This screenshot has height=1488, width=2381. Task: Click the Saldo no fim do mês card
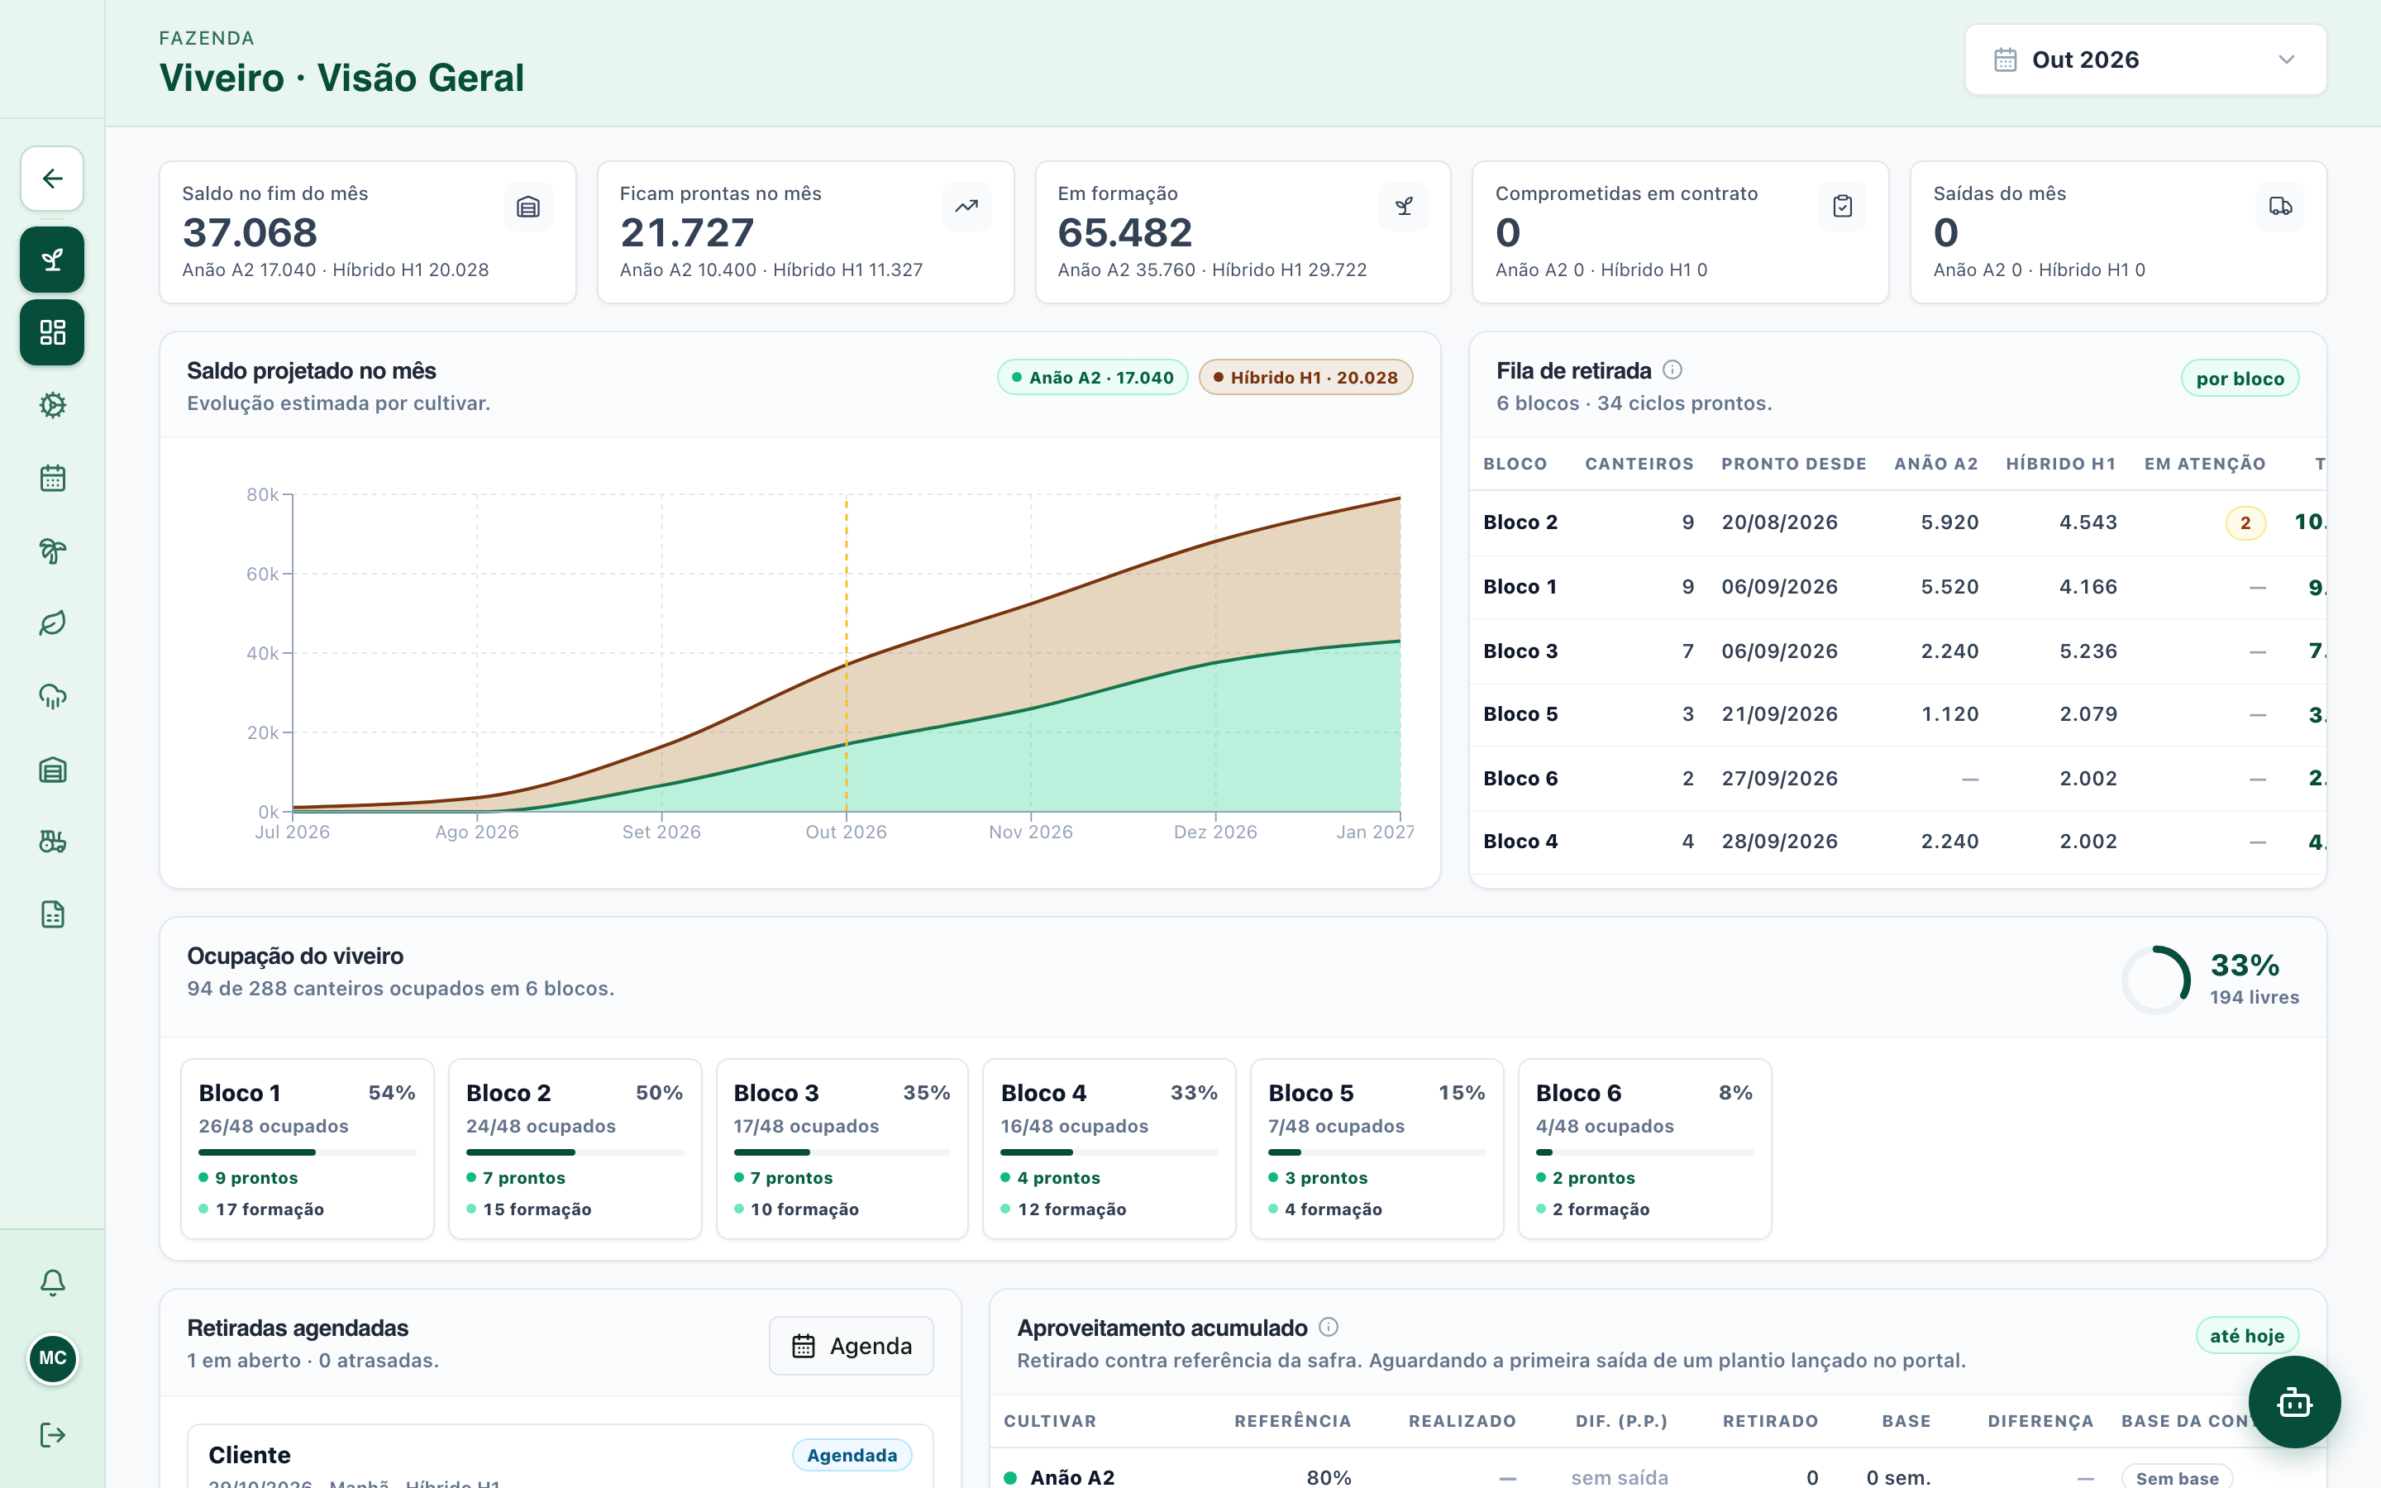(x=367, y=232)
